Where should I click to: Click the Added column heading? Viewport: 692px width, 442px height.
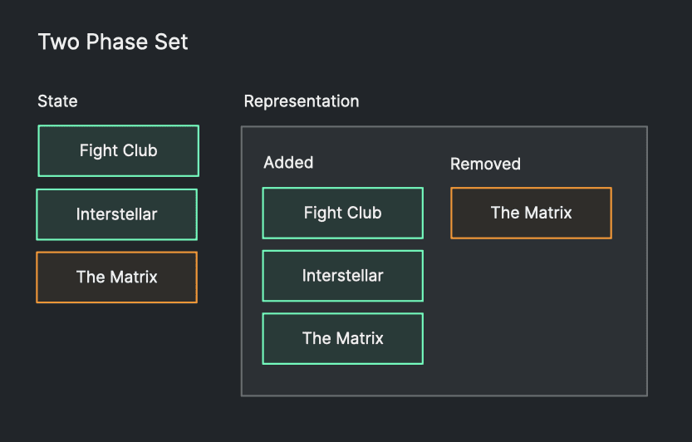288,163
